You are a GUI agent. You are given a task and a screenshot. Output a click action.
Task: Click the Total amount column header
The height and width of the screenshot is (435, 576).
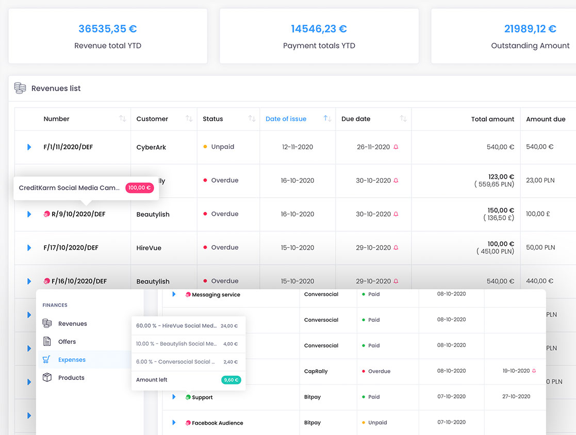pos(492,119)
